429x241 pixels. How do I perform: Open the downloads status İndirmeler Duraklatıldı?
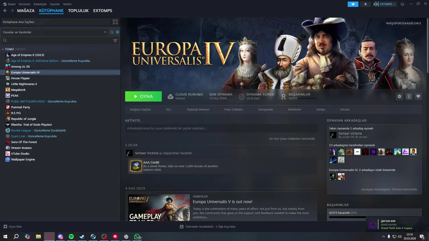pos(208,227)
